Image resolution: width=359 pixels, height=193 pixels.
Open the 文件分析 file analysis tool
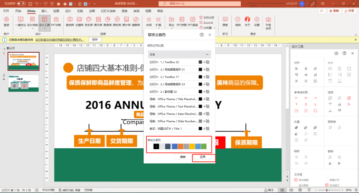point(207,17)
